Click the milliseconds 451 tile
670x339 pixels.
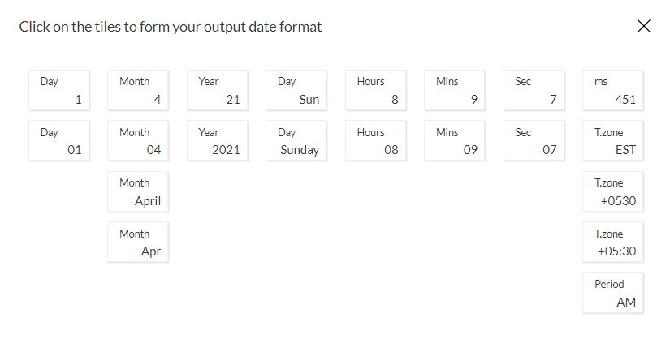613,90
